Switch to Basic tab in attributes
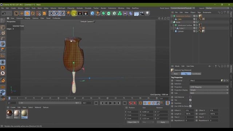The image size is (233, 131). point(176,74)
